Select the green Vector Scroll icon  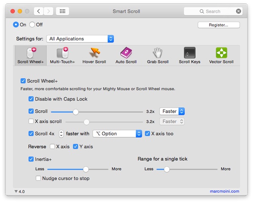tap(221, 53)
